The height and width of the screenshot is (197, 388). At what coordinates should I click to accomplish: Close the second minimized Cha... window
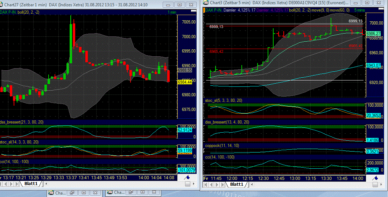154,192
